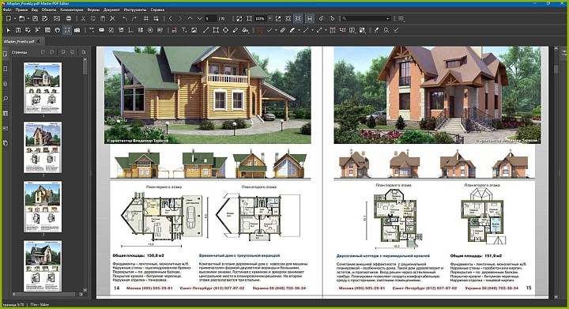Open the Search panel in left sidebar
The width and height of the screenshot is (569, 309).
(5, 99)
